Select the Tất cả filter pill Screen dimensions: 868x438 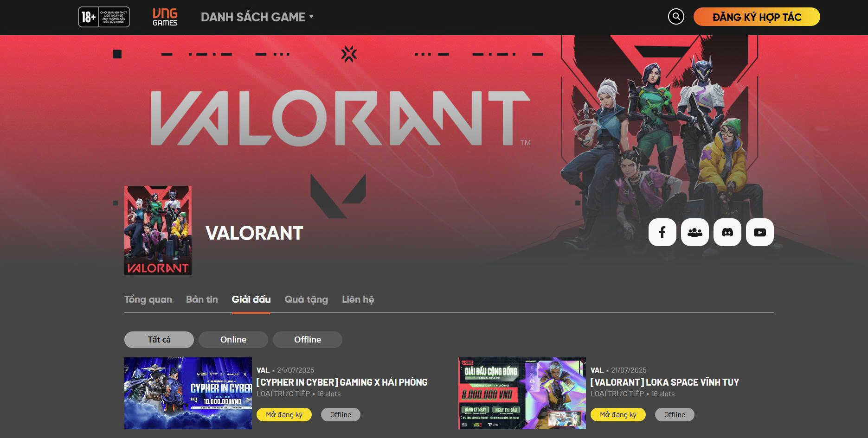159,340
